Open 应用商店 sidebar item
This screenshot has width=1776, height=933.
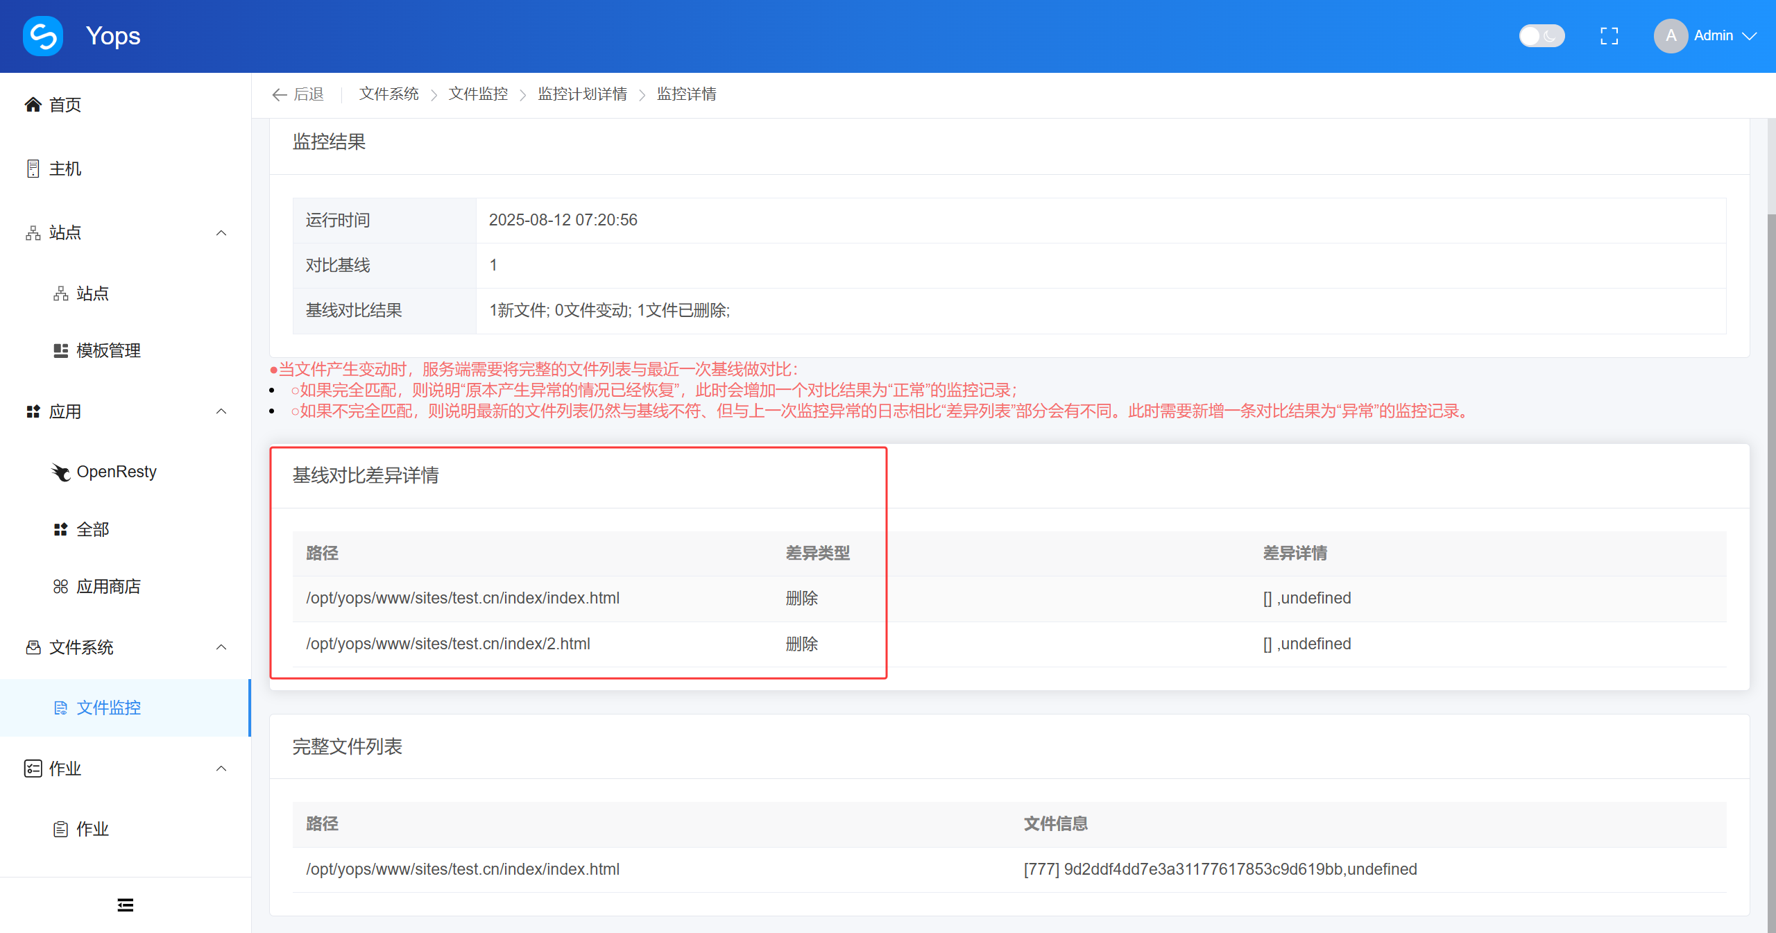(108, 587)
